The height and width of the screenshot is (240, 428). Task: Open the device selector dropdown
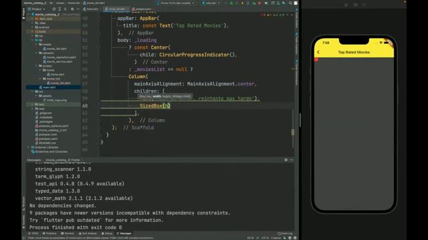tap(176, 3)
